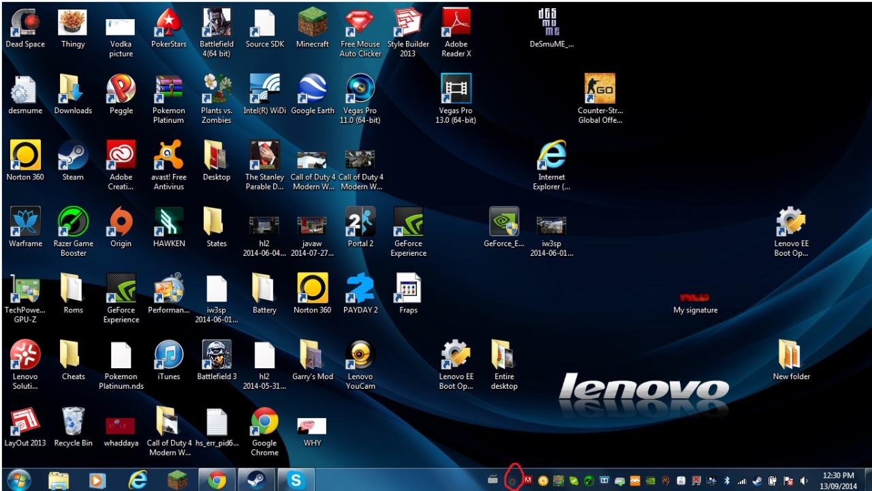Open Bluetooth devices from the system tray

pyautogui.click(x=728, y=479)
